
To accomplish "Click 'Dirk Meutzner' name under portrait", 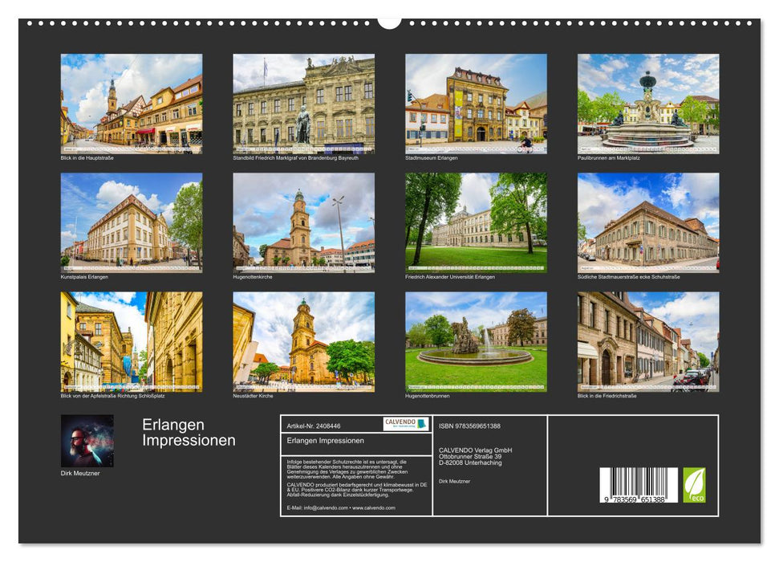I will [80, 474].
